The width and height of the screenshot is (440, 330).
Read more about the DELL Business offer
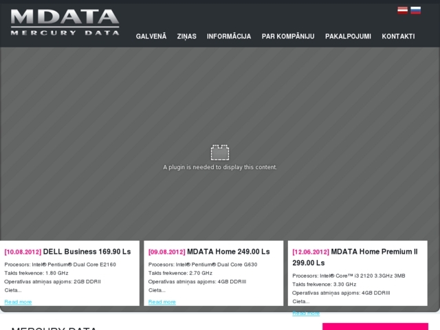pos(18,302)
